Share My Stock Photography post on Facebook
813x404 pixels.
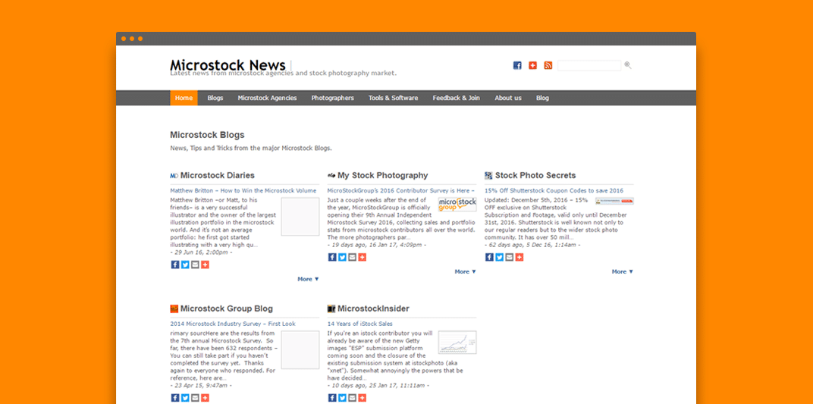pos(332,258)
